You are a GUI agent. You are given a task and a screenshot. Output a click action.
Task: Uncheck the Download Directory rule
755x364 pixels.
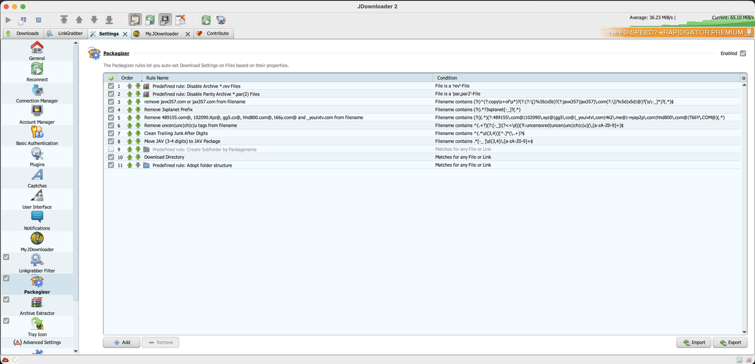click(x=111, y=157)
